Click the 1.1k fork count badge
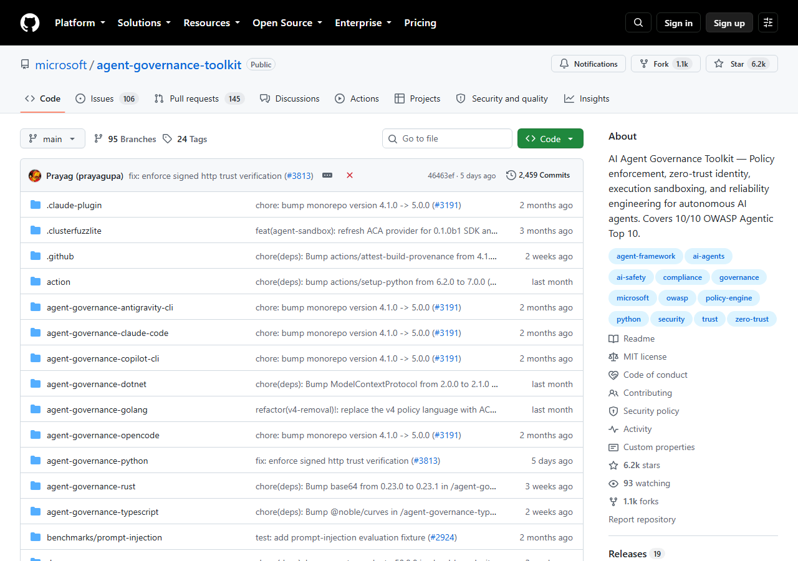This screenshot has height=561, width=798. (682, 64)
